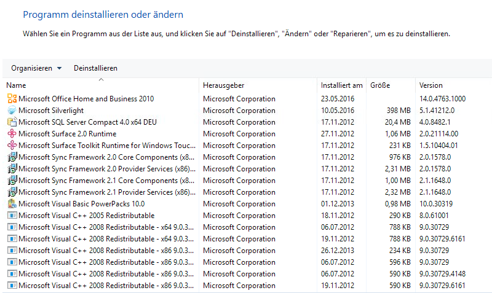Click the install date 10.05.2016

coord(338,111)
